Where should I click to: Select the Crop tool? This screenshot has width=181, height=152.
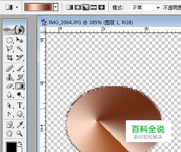point(10,58)
